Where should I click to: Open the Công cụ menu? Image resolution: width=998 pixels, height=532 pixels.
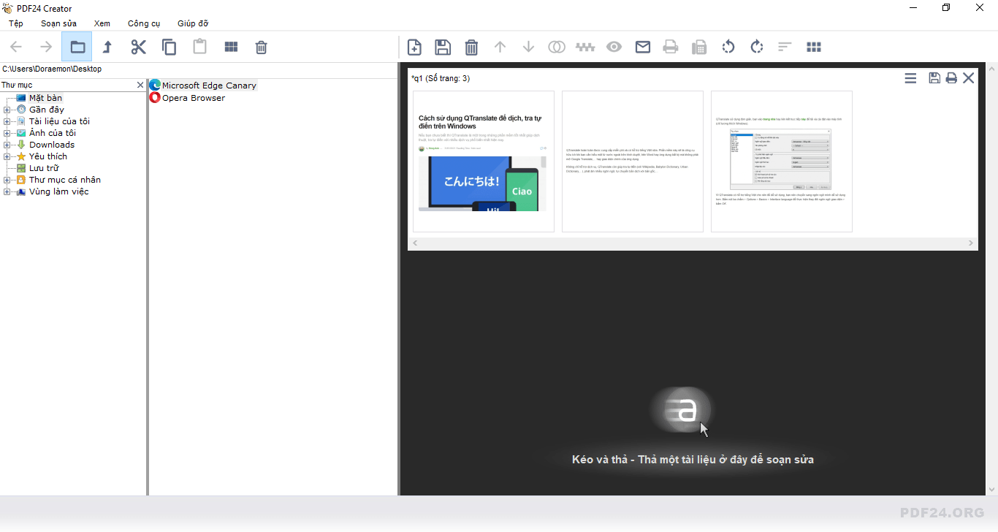click(x=143, y=23)
